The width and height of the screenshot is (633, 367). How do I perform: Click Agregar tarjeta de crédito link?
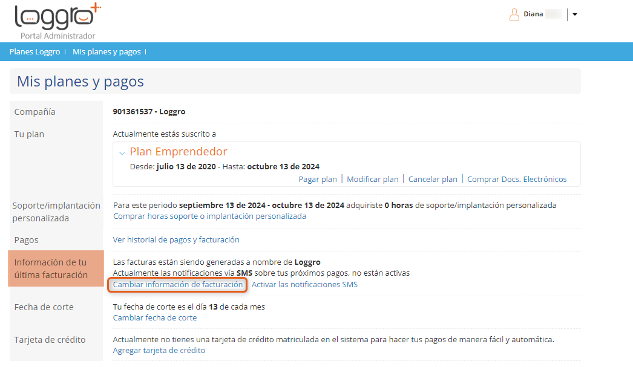tap(159, 351)
